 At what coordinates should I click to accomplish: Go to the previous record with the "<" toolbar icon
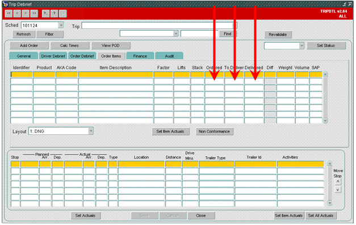click(17, 14)
